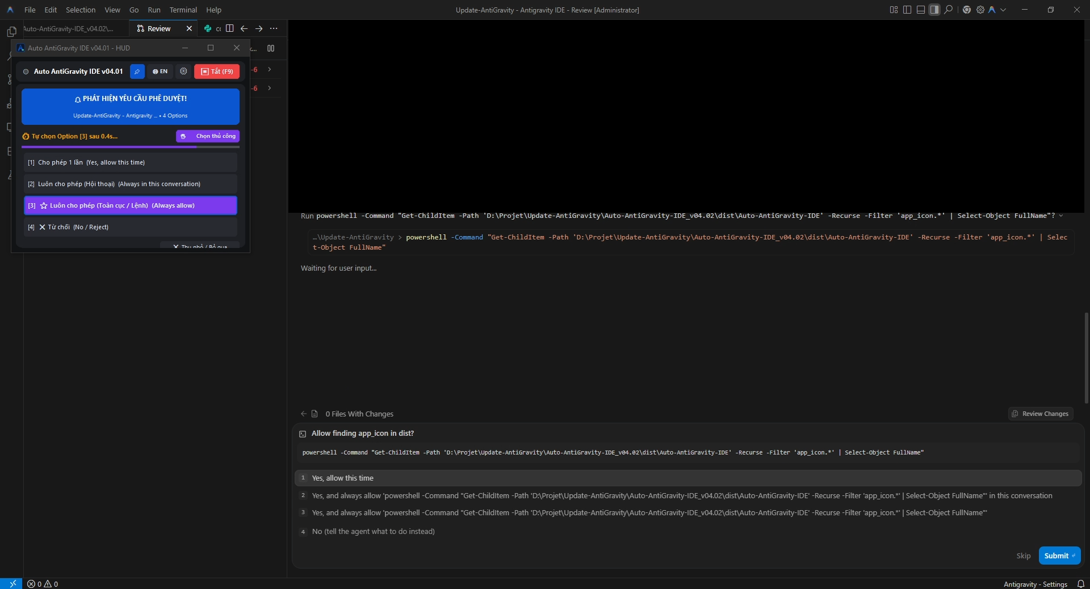Open the Chrome browser icon in title bar
Screen dimensions: 1090x589
click(966, 10)
